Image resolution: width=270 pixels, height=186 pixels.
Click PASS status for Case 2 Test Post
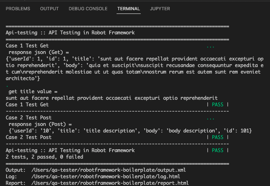(x=218, y=137)
